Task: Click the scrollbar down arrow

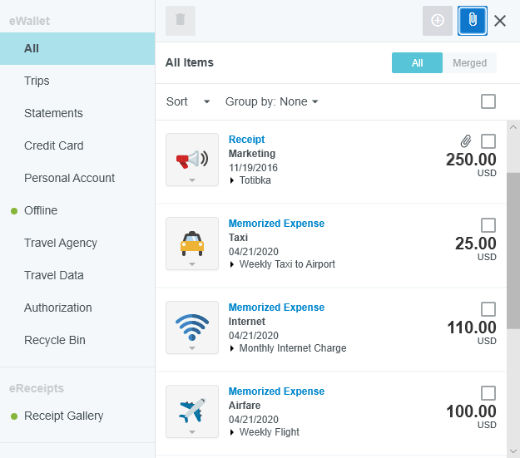Action: 513,451
